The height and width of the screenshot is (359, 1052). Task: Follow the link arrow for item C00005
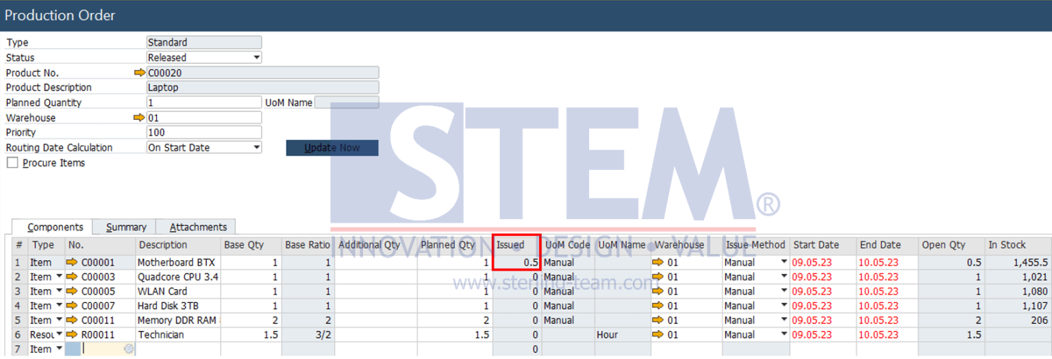tap(72, 291)
